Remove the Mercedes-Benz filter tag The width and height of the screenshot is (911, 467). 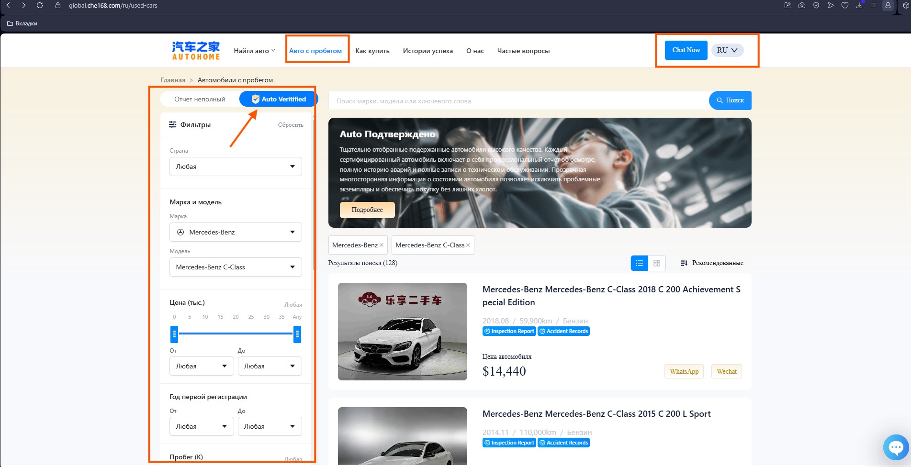[x=382, y=245]
